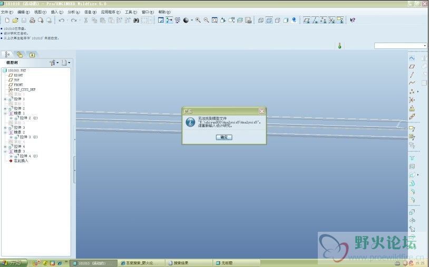
Task: Select Hidden Line display style
Action: point(269,20)
